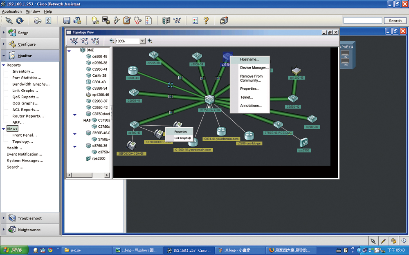This screenshot has height=255, width=409.
Task: Click the tree scrollbar right arrow
Action: [x=107, y=175]
